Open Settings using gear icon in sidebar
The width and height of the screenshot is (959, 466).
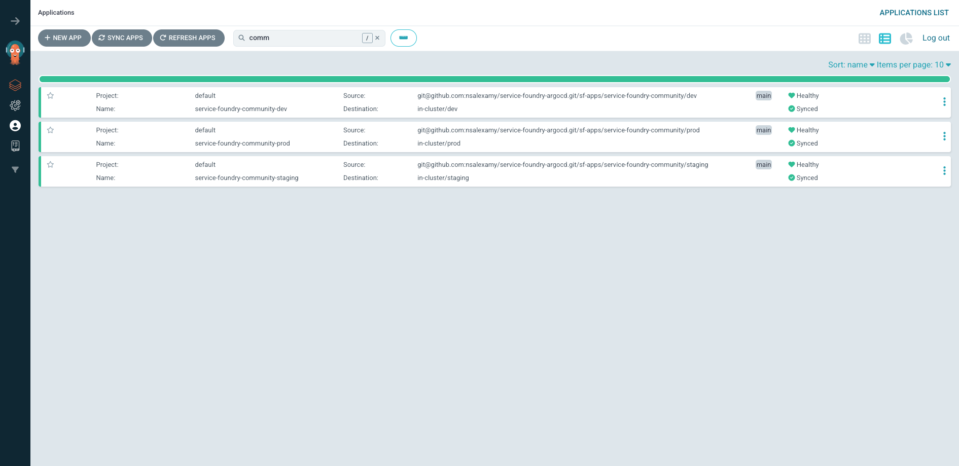pos(15,105)
